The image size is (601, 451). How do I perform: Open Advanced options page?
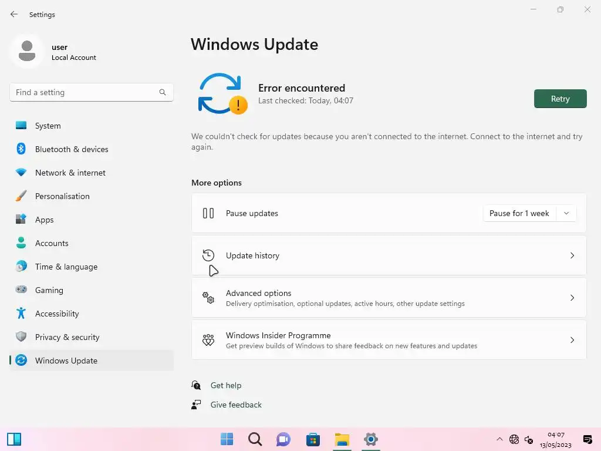389,298
